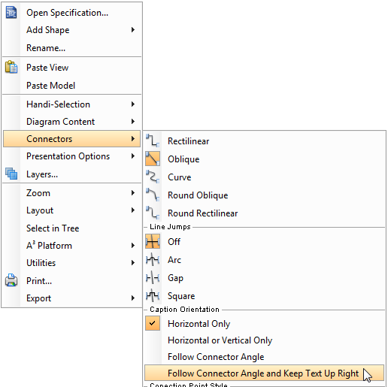The height and width of the screenshot is (387, 388).
Task: Expand the Handi-Selection submenu arrow
Action: click(x=133, y=104)
